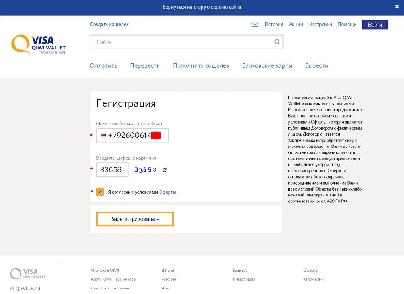Click the label Введите цифры с картинки
The image size is (404, 294).
coord(126,158)
